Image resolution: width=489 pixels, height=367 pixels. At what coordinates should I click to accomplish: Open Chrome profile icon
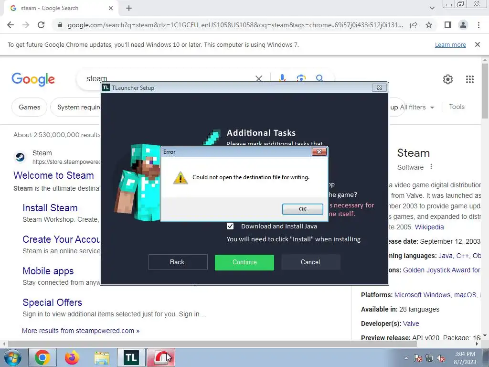coord(463,25)
